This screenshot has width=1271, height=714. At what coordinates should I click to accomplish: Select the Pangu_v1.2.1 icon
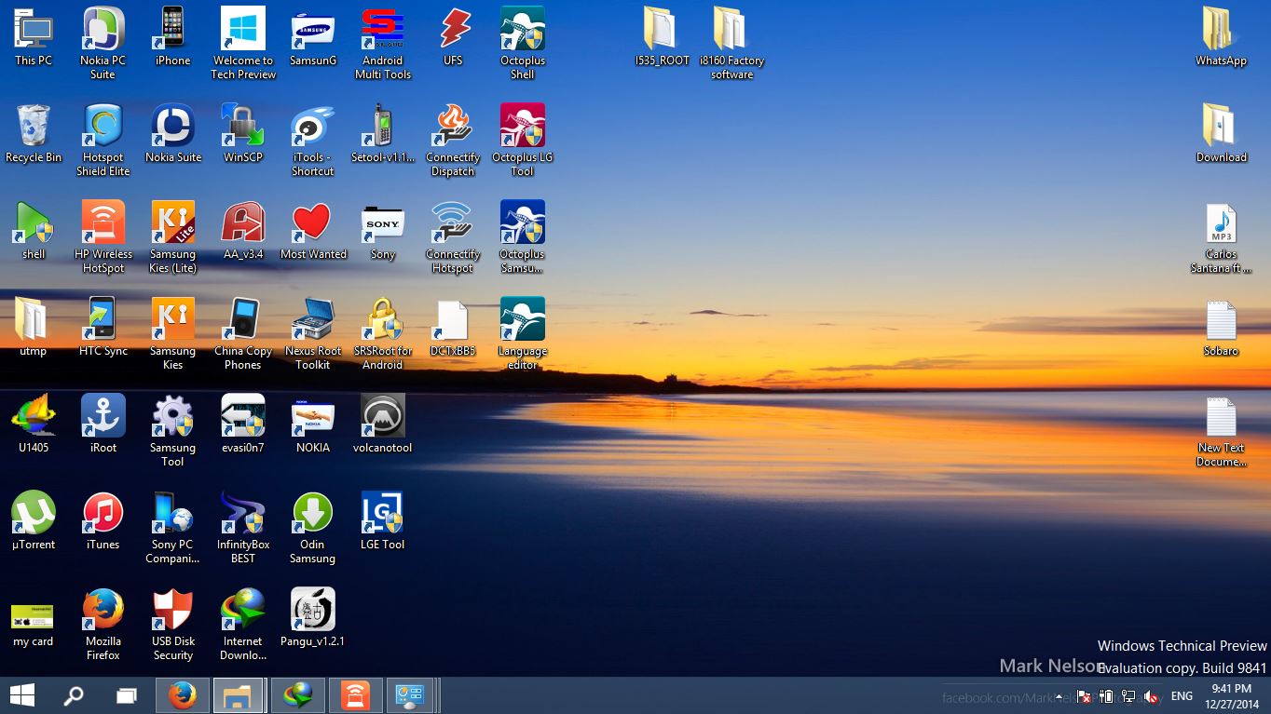point(312,617)
